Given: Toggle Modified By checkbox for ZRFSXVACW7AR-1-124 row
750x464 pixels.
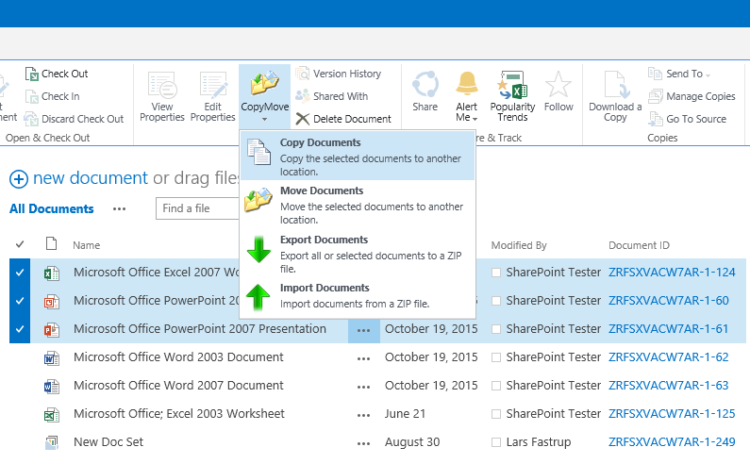Looking at the screenshot, I should pos(496,273).
